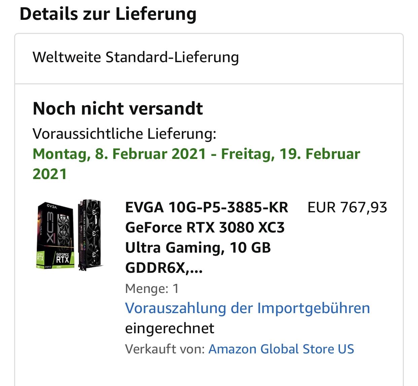Click the Details zur Lieferung heading
The height and width of the screenshot is (386, 418).
[x=108, y=14]
